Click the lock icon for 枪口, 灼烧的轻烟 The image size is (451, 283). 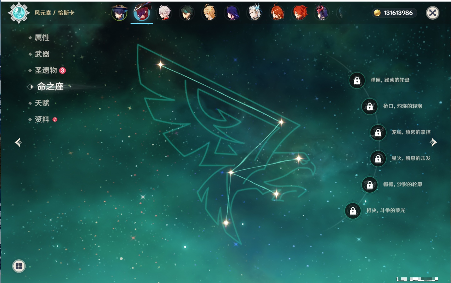[370, 107]
